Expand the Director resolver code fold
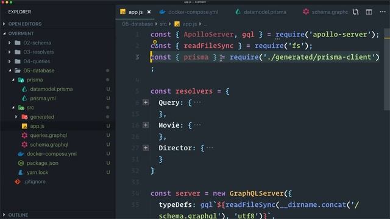Screen dimensions: 390x219 (146, 148)
